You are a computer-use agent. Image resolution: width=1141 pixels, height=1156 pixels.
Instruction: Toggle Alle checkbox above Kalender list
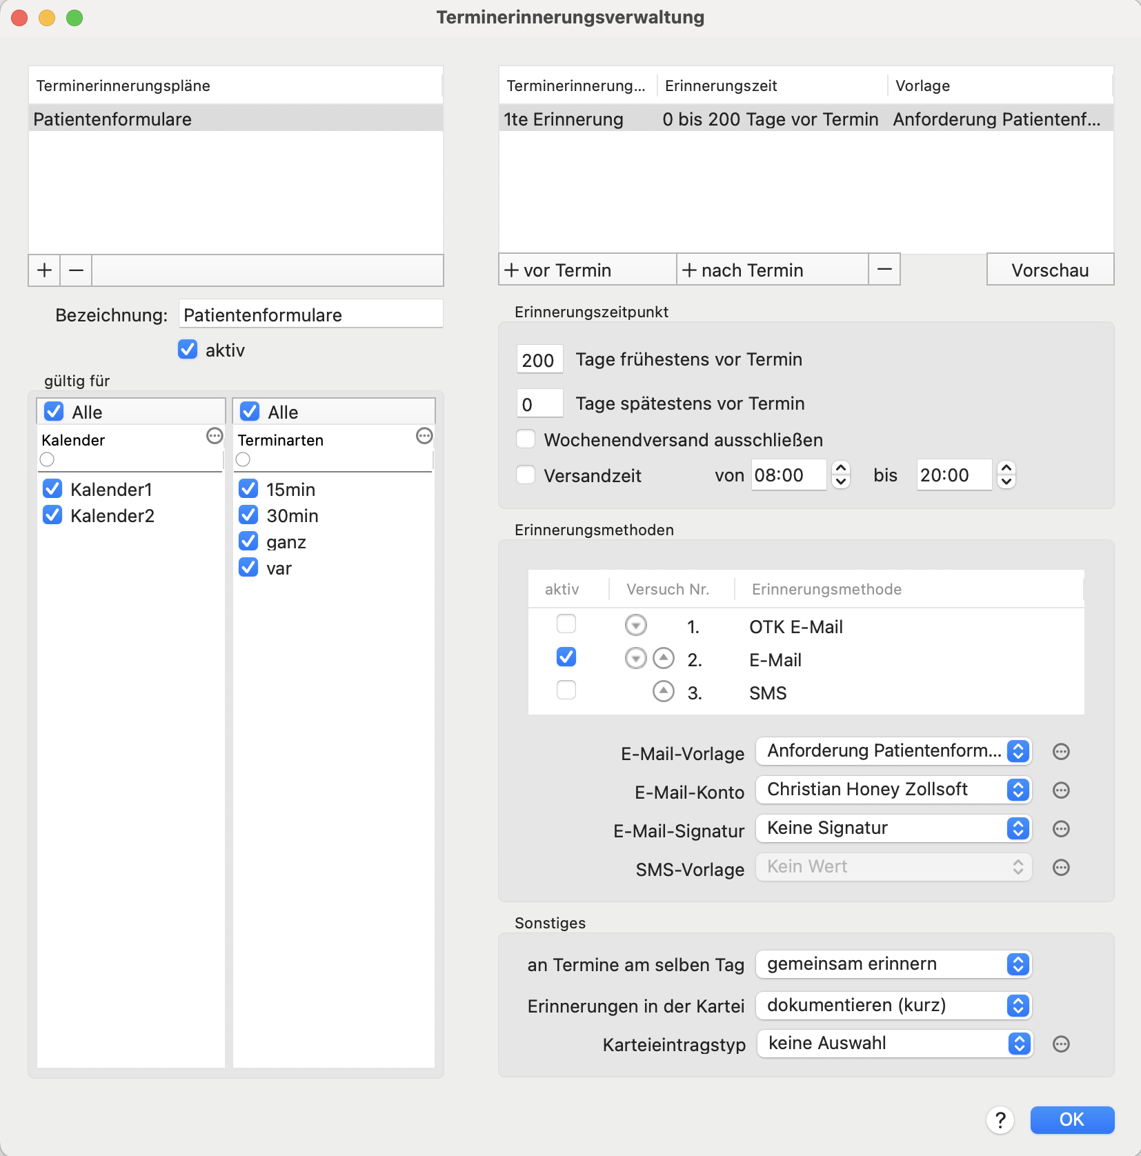pyautogui.click(x=54, y=412)
